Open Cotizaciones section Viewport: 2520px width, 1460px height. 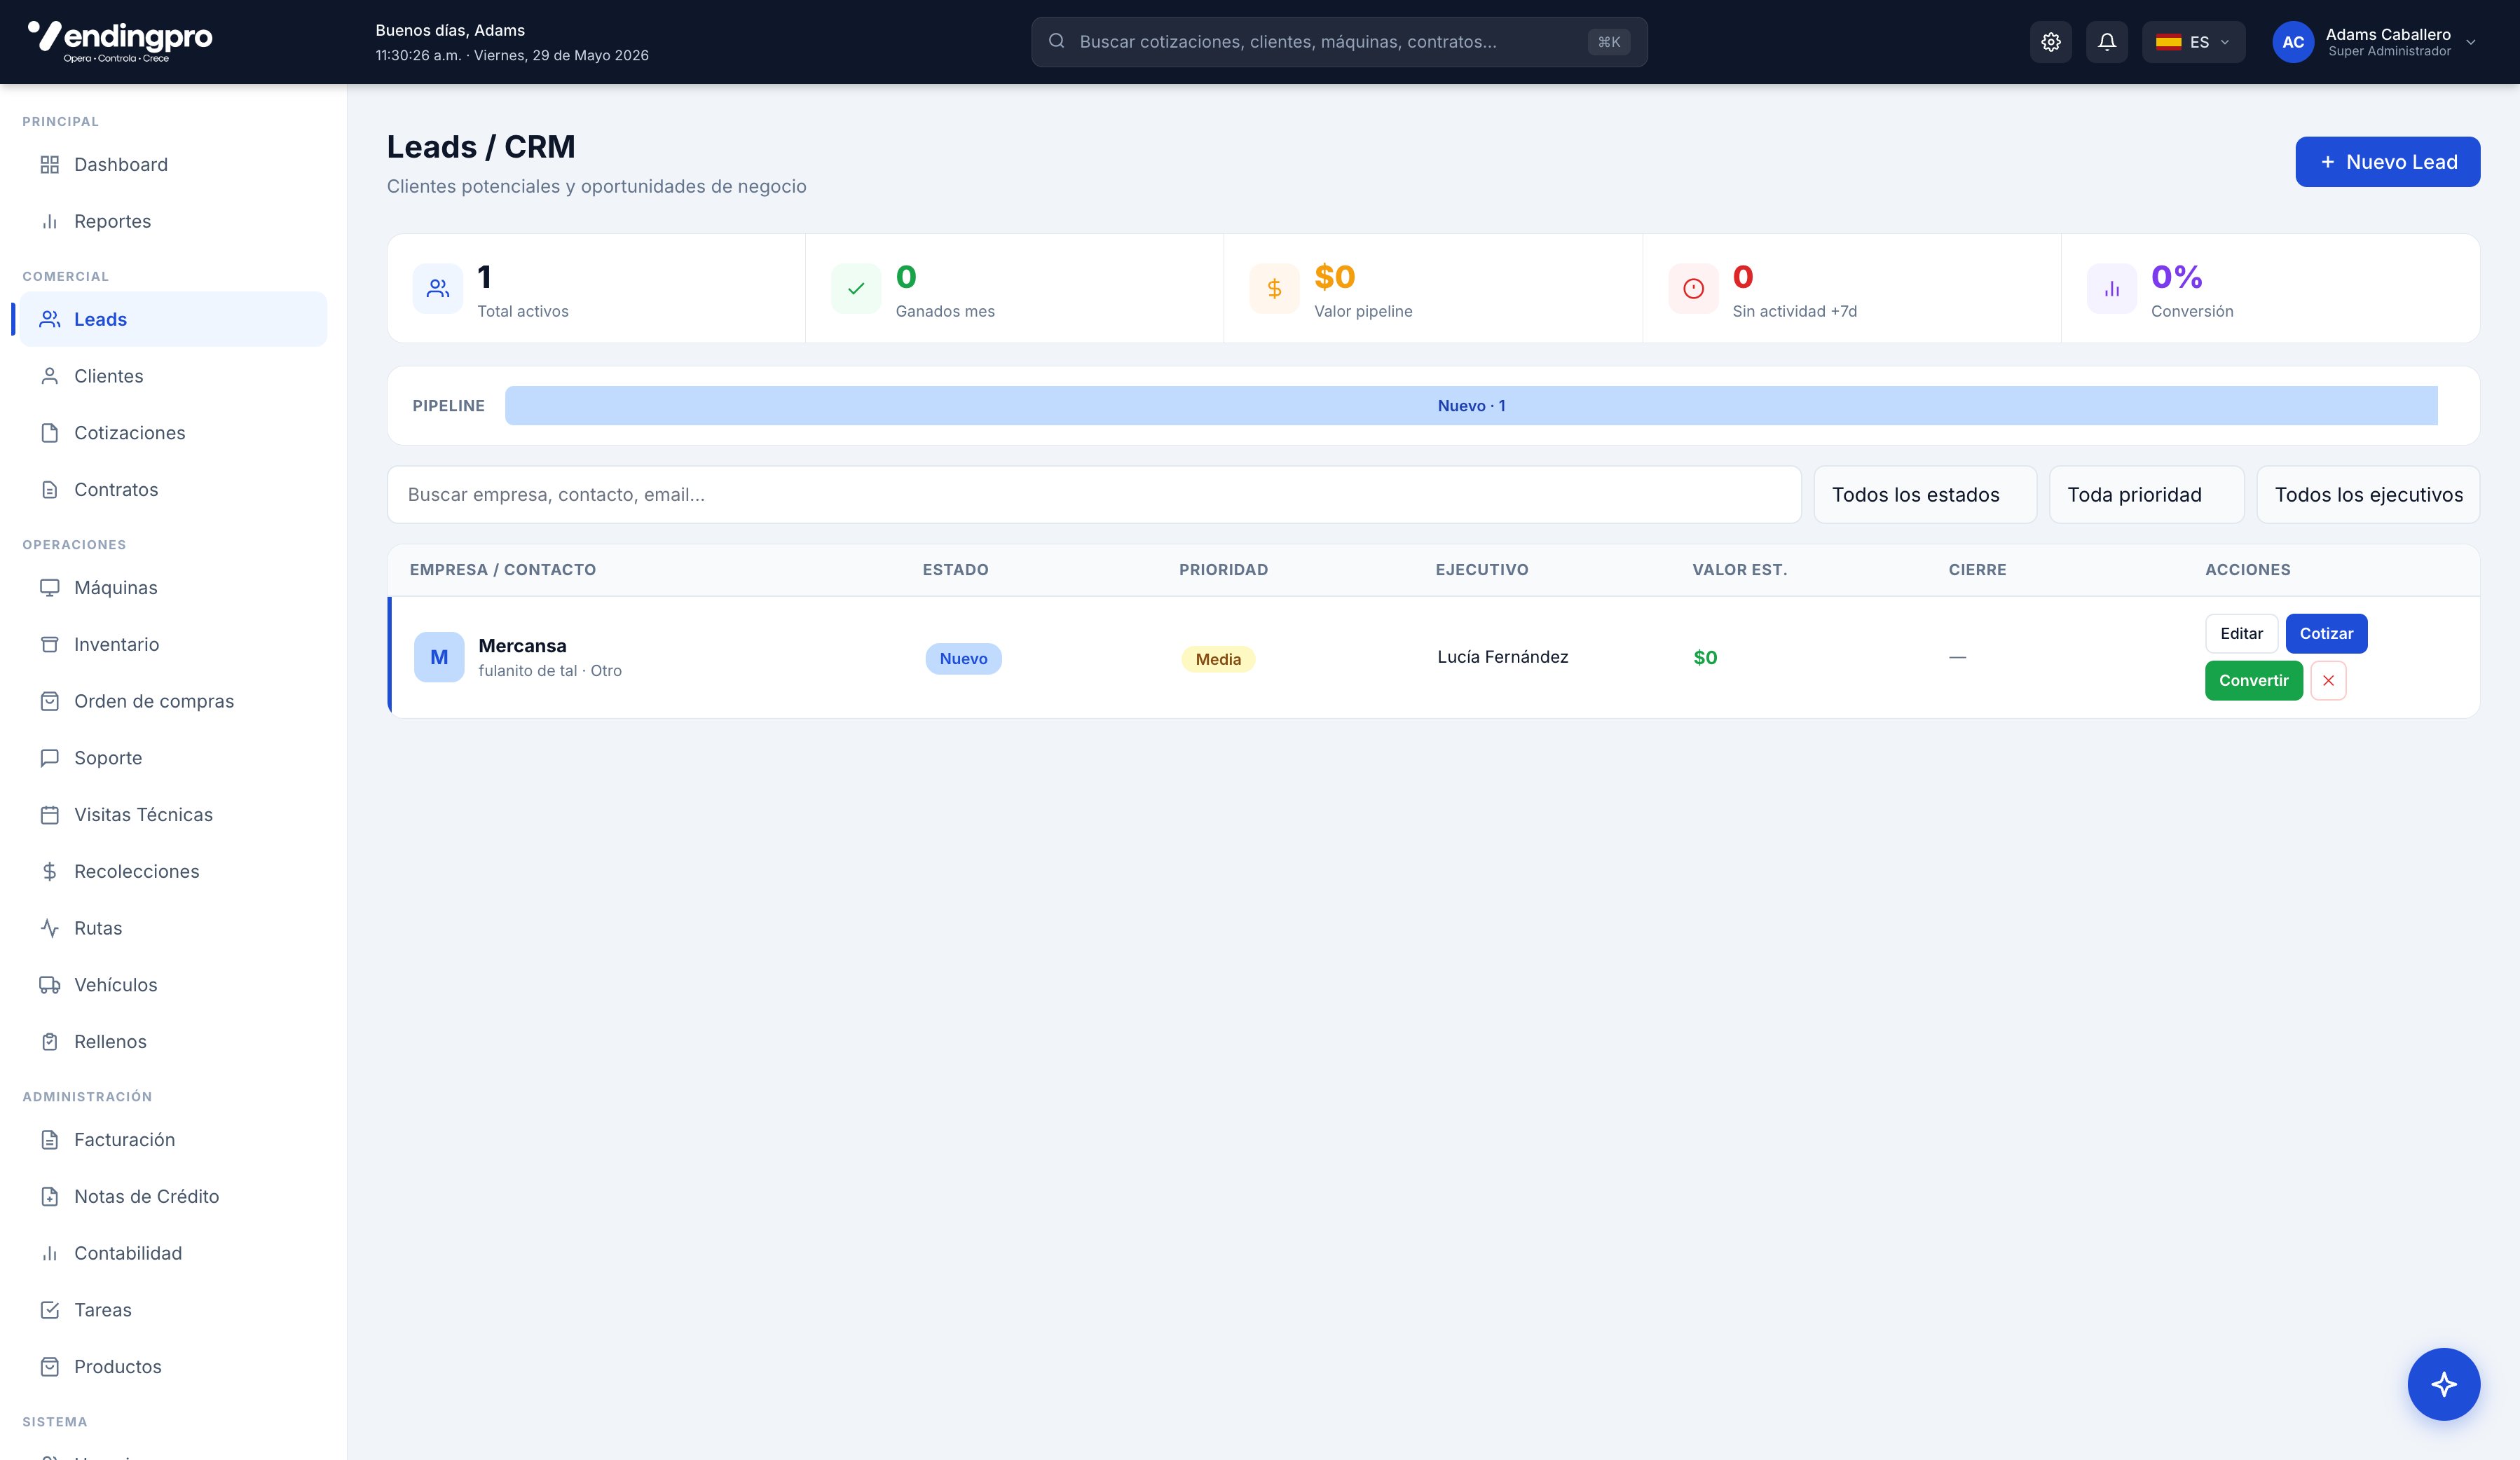click(x=173, y=433)
